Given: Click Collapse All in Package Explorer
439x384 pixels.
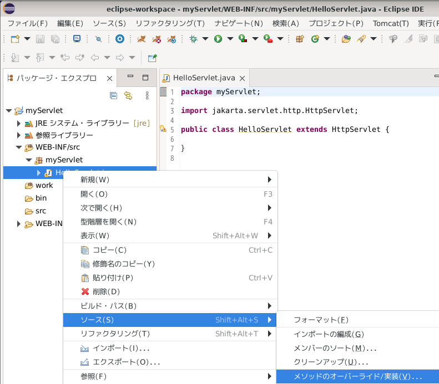Looking at the screenshot, I should point(113,96).
